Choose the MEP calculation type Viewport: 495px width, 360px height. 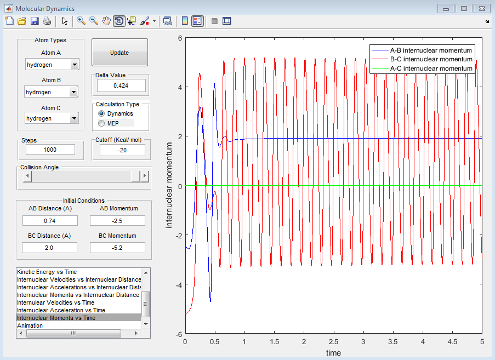[x=101, y=123]
